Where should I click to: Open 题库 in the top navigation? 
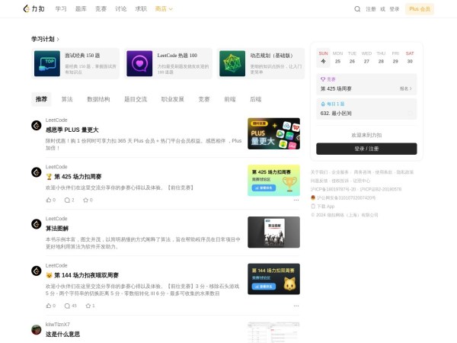[81, 9]
